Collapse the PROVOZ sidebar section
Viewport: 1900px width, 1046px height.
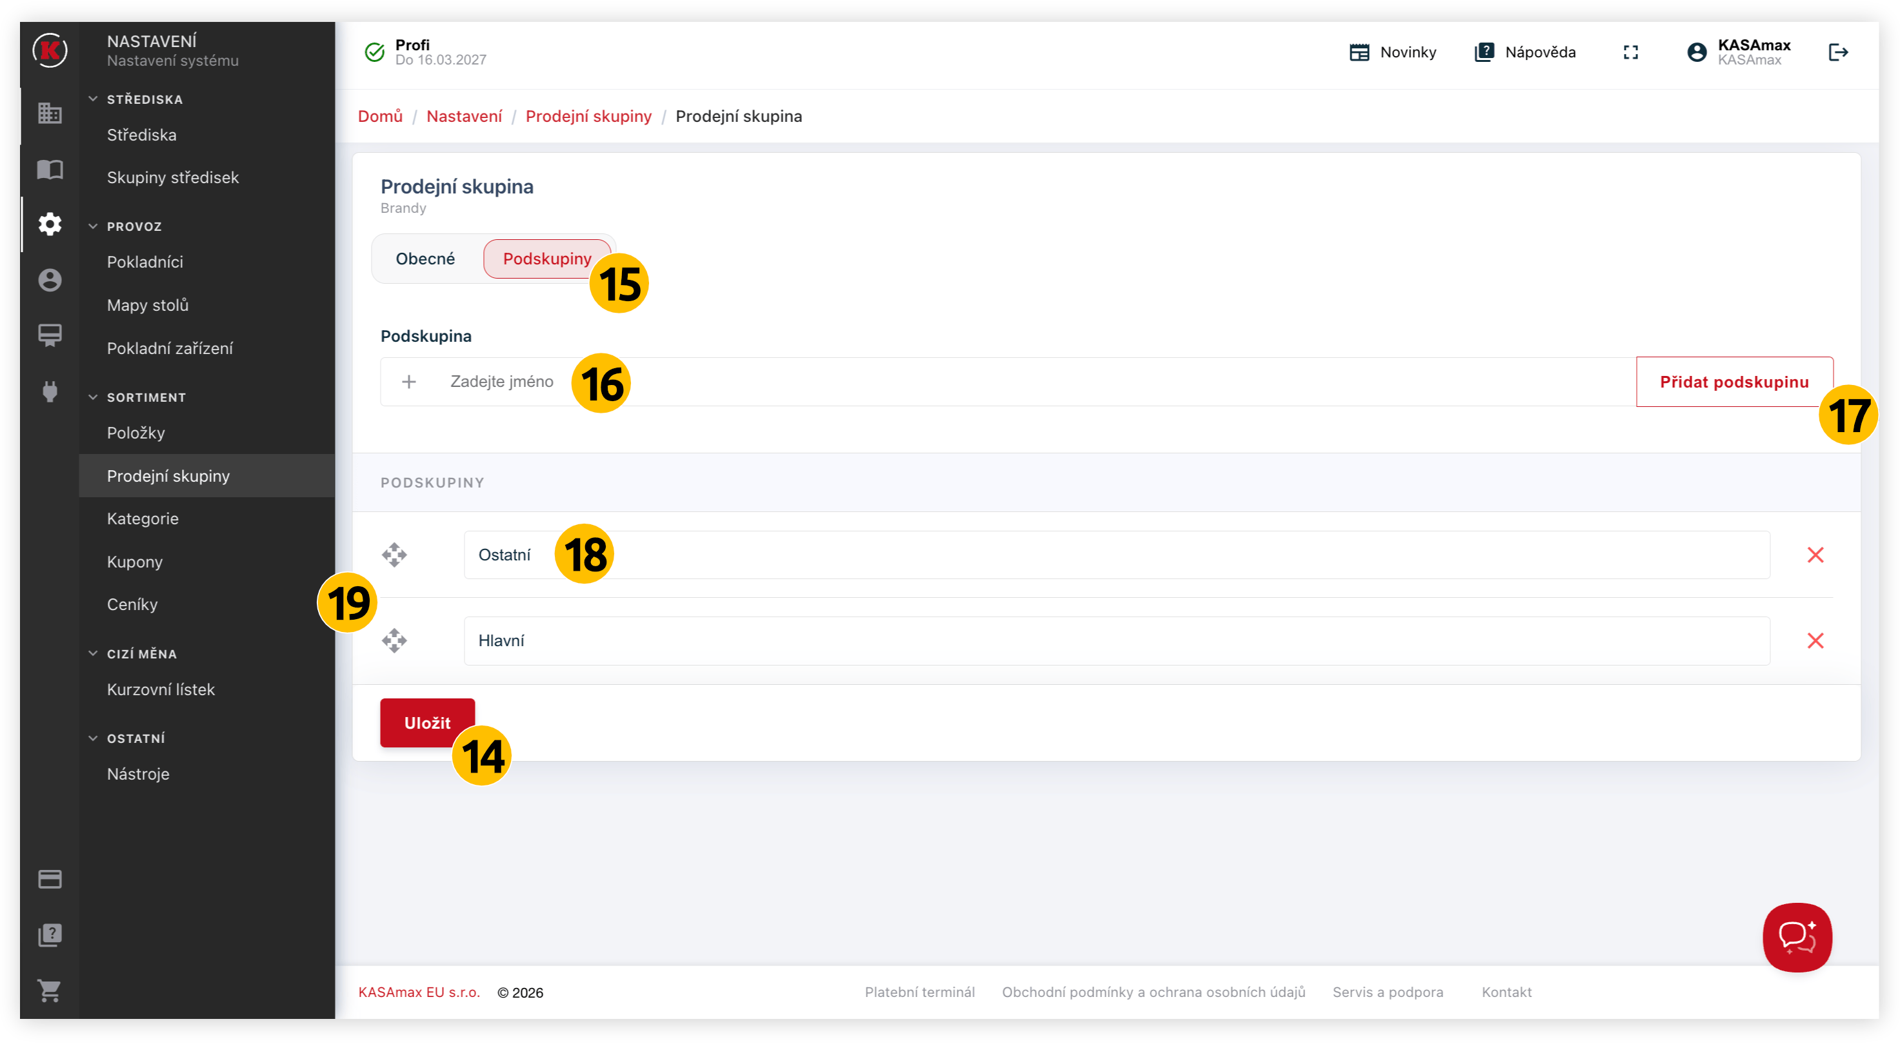tap(94, 226)
